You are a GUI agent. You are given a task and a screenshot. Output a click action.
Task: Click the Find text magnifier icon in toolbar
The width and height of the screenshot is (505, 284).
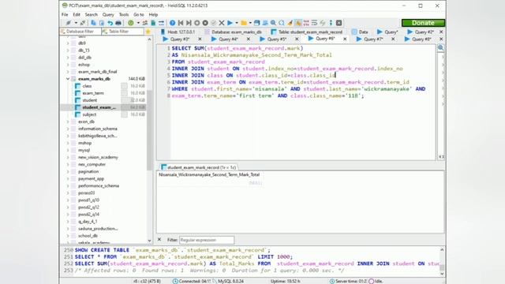point(273,23)
